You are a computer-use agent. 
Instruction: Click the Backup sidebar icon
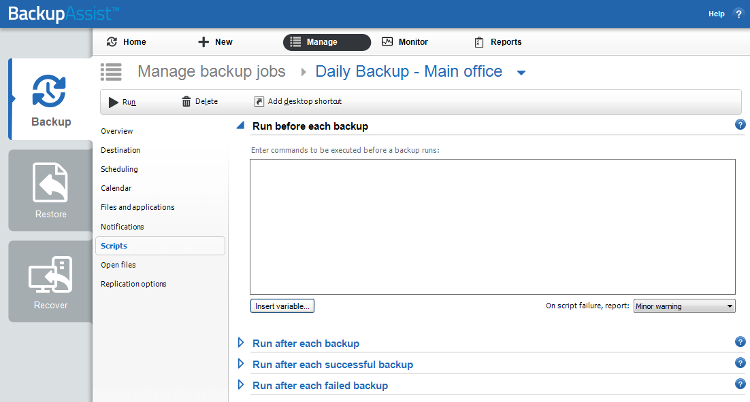[x=50, y=92]
